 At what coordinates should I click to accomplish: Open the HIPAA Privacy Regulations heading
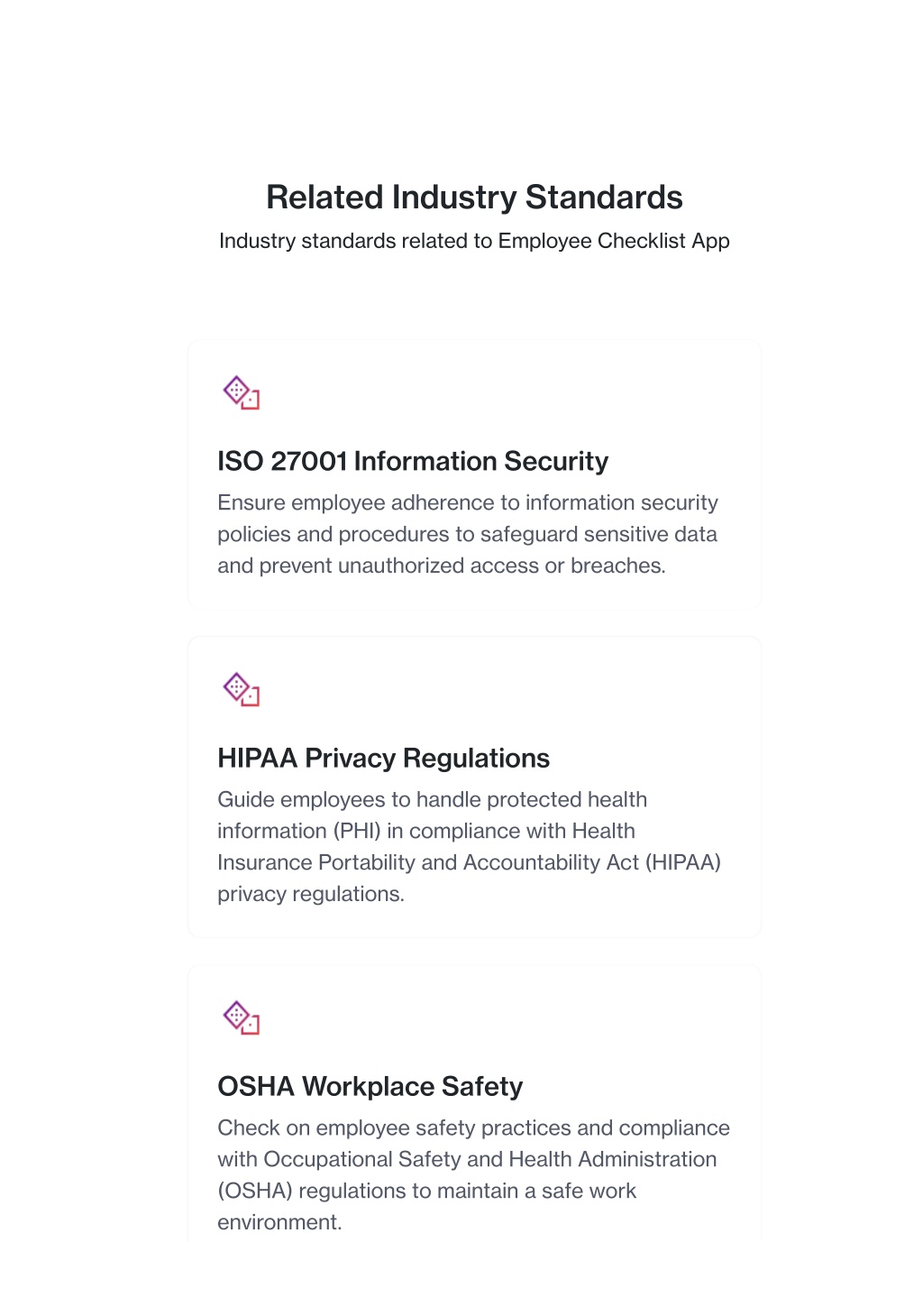click(x=384, y=758)
